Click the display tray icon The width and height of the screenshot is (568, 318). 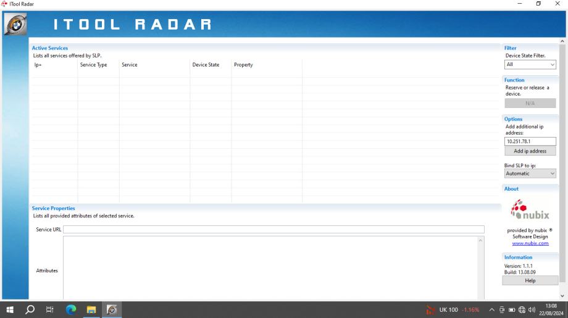tap(502, 310)
